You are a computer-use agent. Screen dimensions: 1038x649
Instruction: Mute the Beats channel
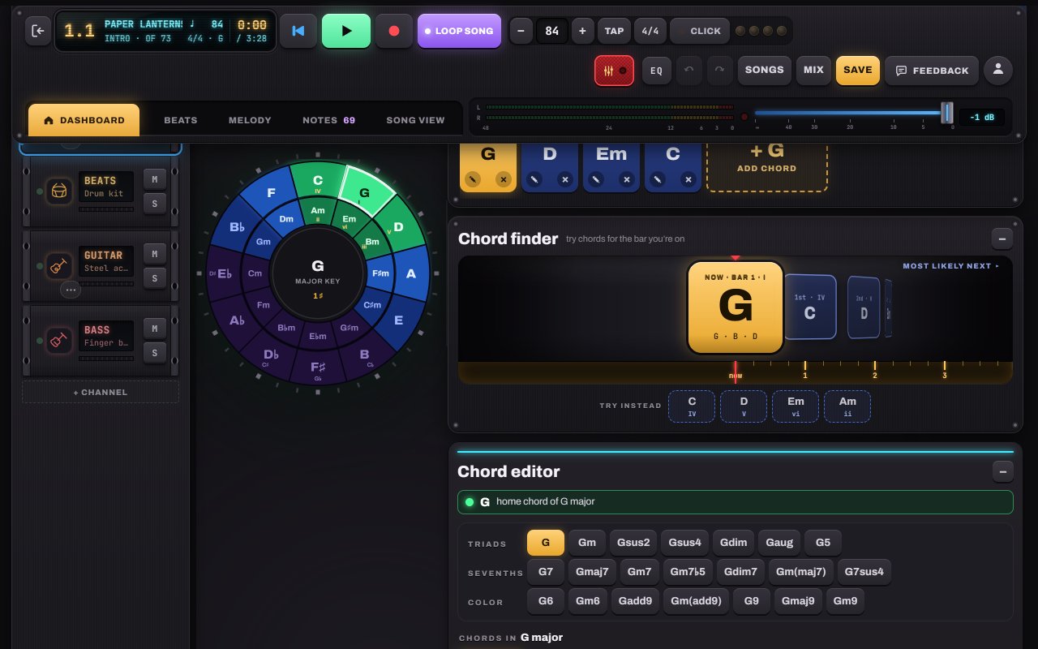[154, 179]
